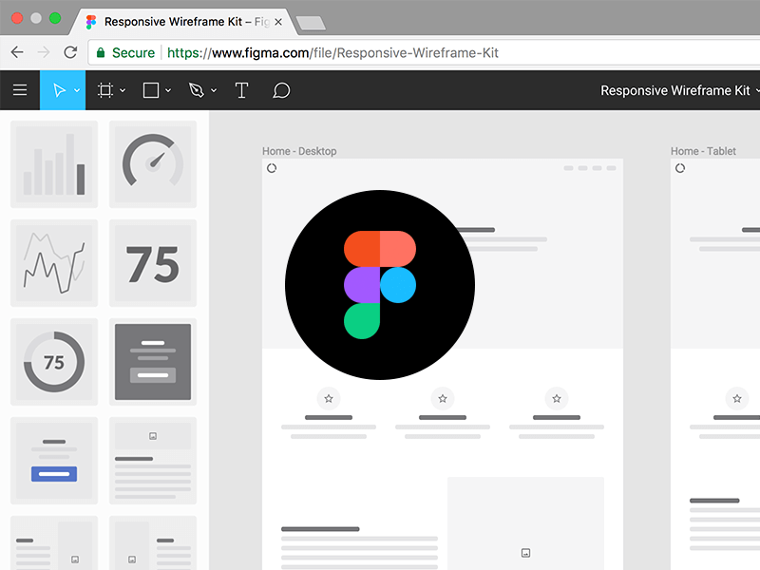Click the star icon in Tablet frame
Viewport: 760px width, 570px height.
(x=737, y=398)
